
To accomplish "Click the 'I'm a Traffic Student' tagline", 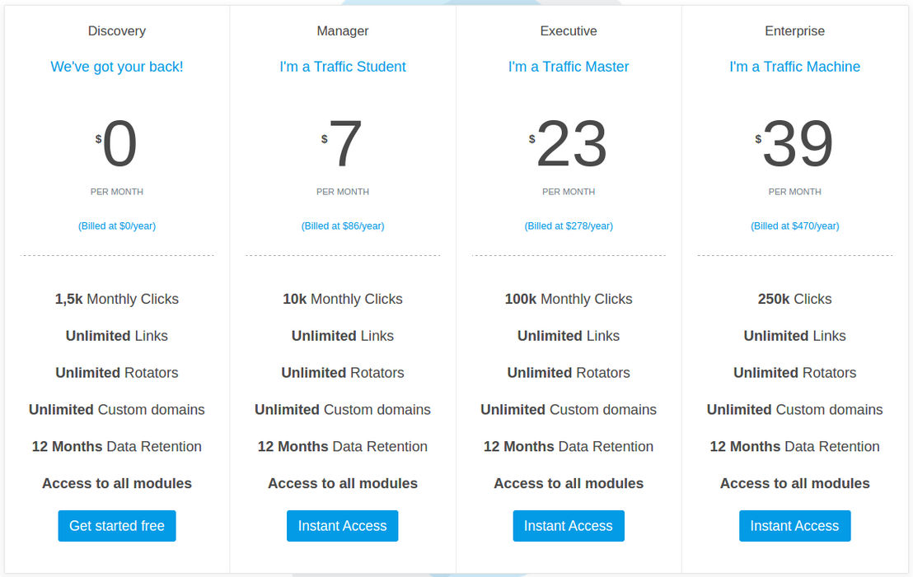I will click(x=343, y=67).
